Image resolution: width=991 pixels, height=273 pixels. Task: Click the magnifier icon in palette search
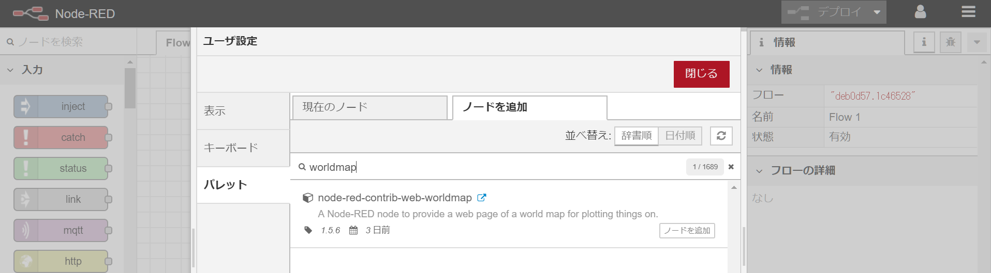(10, 42)
